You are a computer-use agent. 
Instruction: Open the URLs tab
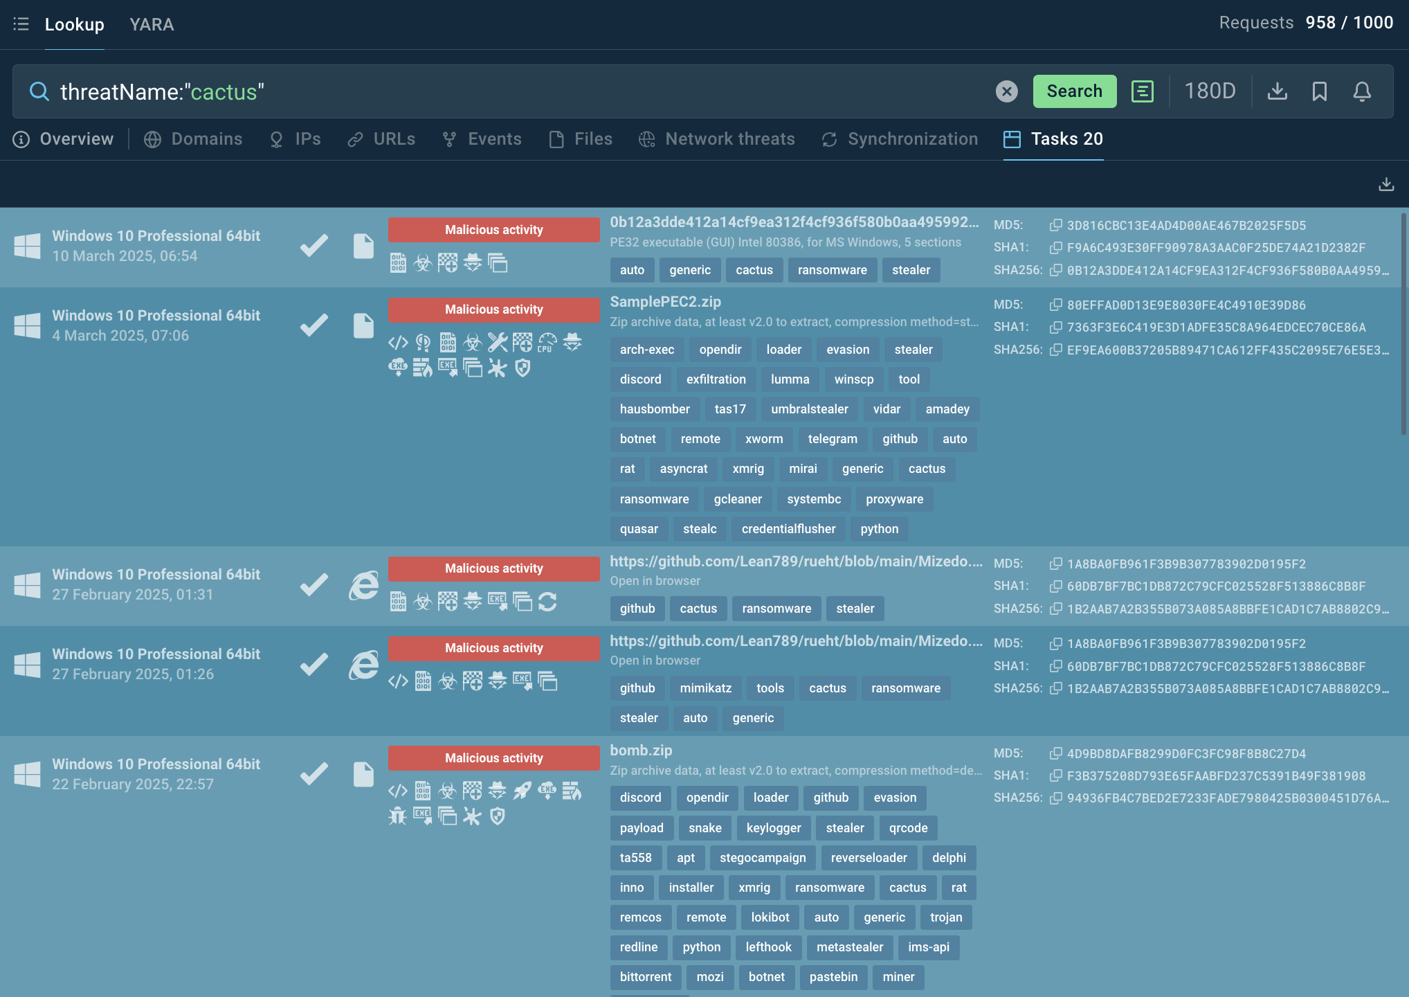[381, 139]
